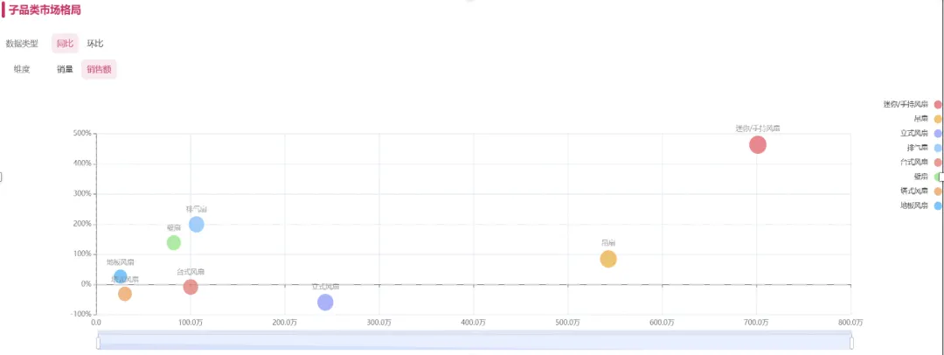The height and width of the screenshot is (355, 944).
Task: Click the red 迷你/手持风扇 bubble in chart
Action: tap(757, 145)
